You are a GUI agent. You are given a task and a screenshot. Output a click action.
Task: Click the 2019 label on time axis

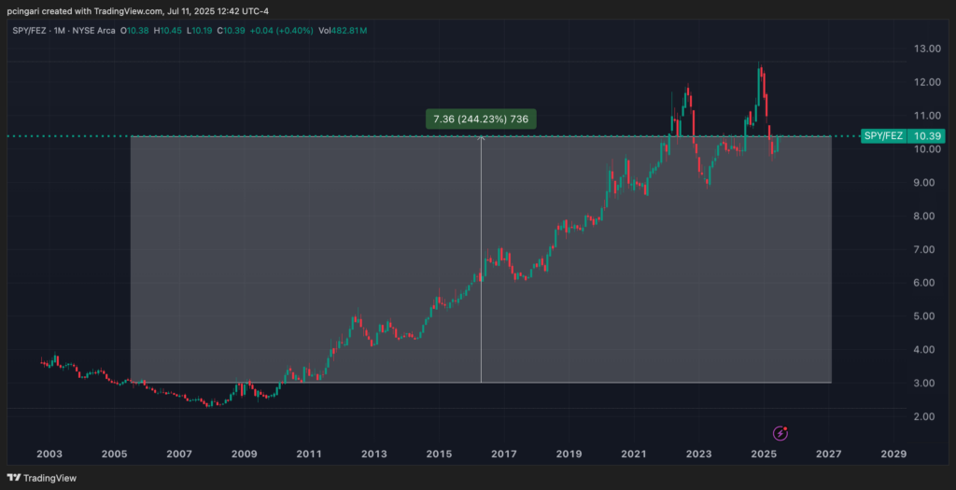tap(569, 454)
